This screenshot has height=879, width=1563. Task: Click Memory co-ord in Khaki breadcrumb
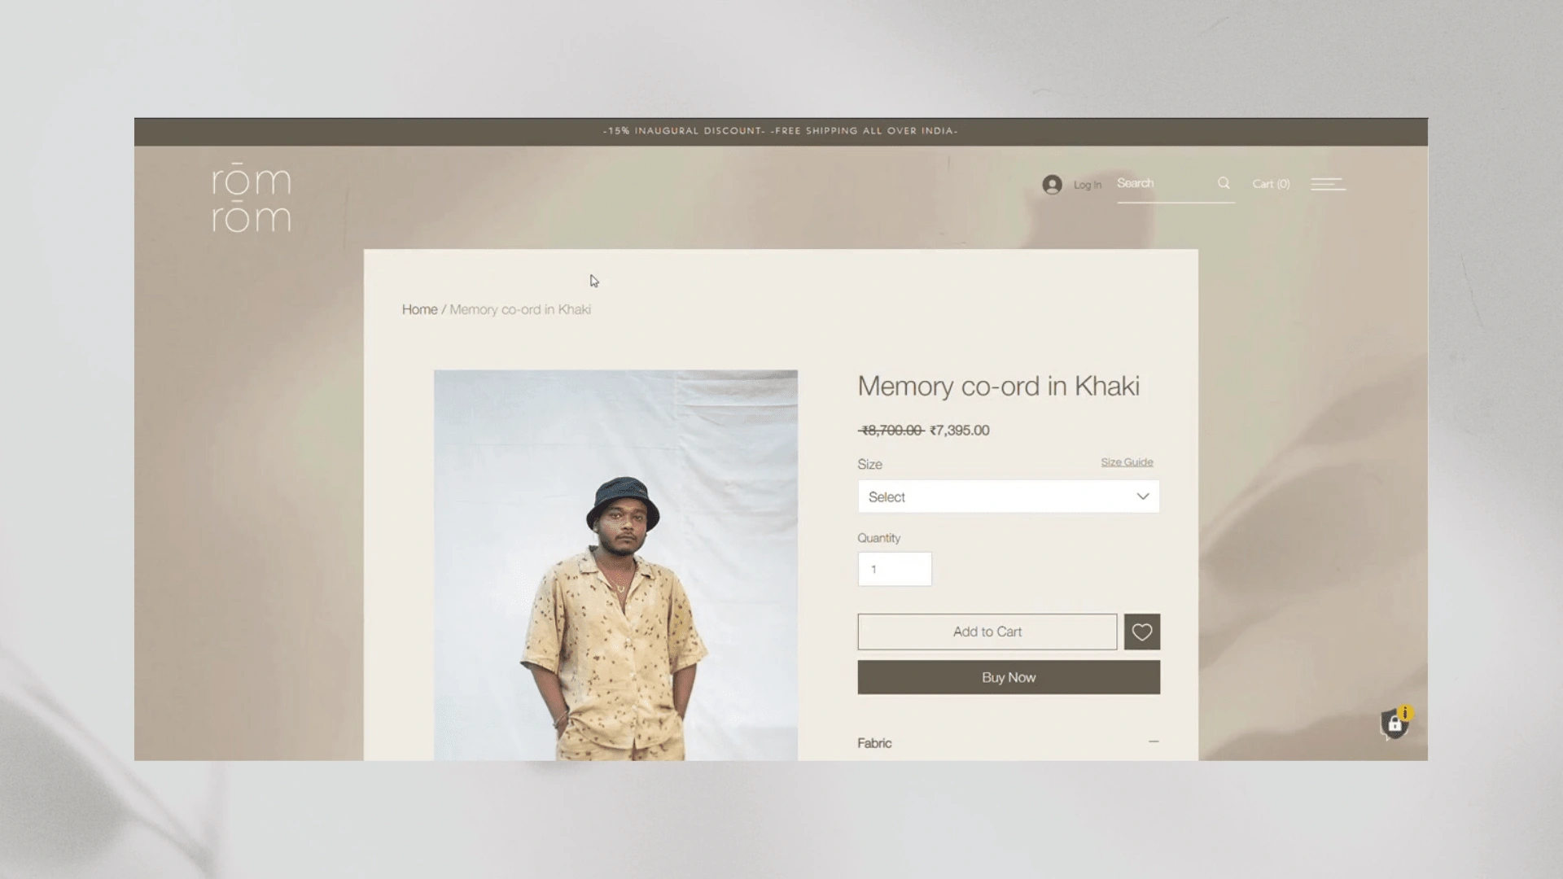pyautogui.click(x=520, y=309)
